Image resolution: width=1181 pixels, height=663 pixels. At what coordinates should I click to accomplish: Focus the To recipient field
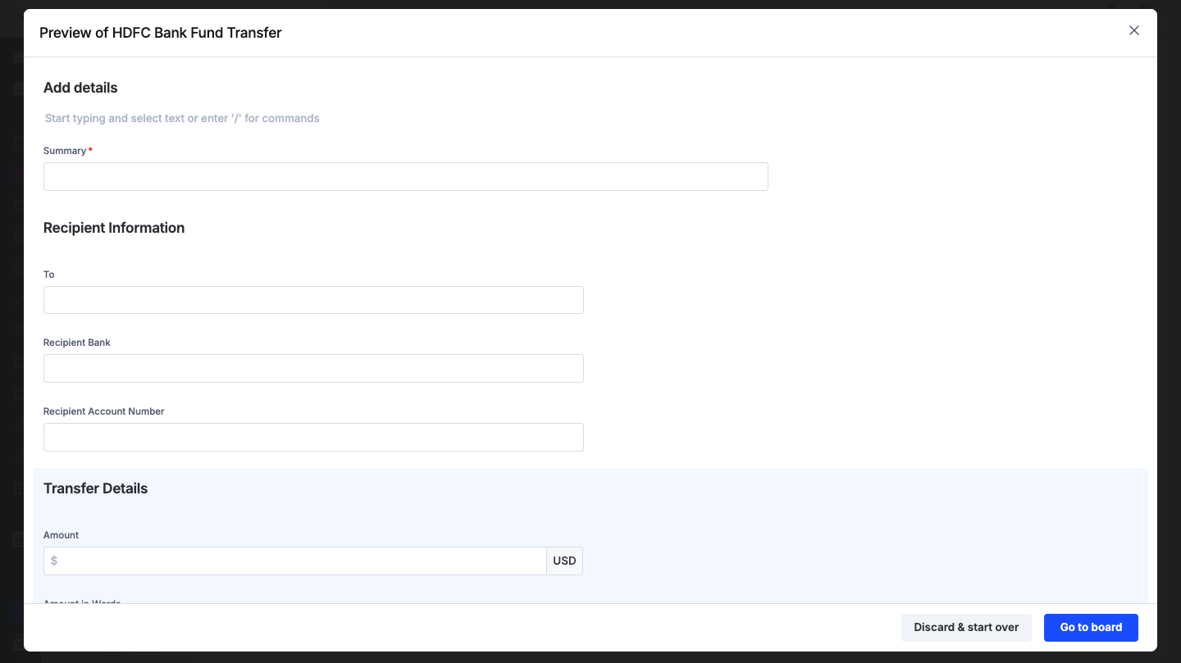click(x=313, y=300)
